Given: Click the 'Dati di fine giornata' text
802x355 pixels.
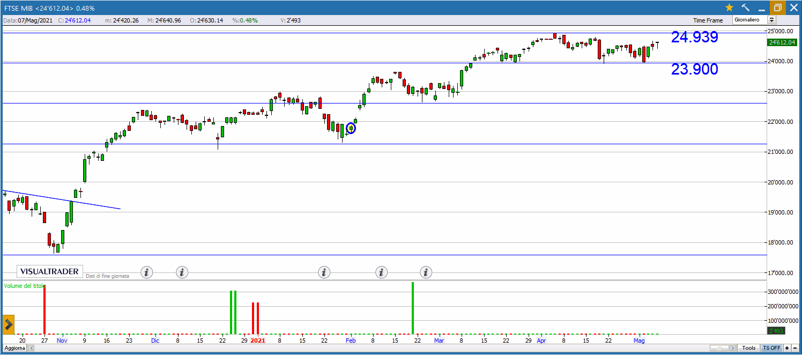Looking at the screenshot, I should point(108,276).
